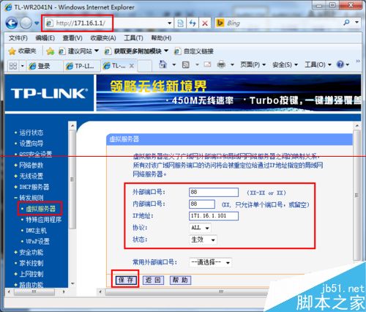Open the recent pages dropdown arrow
Viewport: 366px width, 312px height.
(x=37, y=23)
